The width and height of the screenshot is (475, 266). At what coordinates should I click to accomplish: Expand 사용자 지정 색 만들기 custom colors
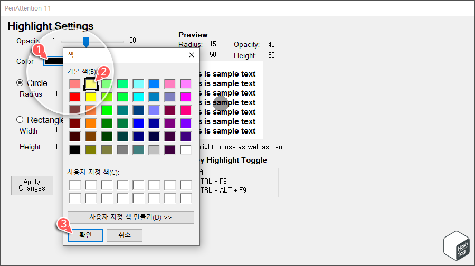131,217
